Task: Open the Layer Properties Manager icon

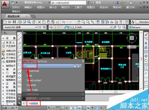Action: click(x=51, y=27)
